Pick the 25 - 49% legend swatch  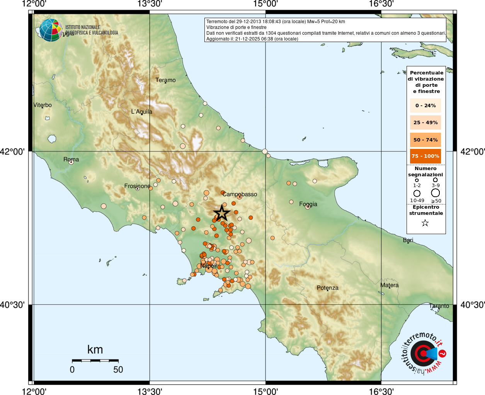click(x=425, y=123)
